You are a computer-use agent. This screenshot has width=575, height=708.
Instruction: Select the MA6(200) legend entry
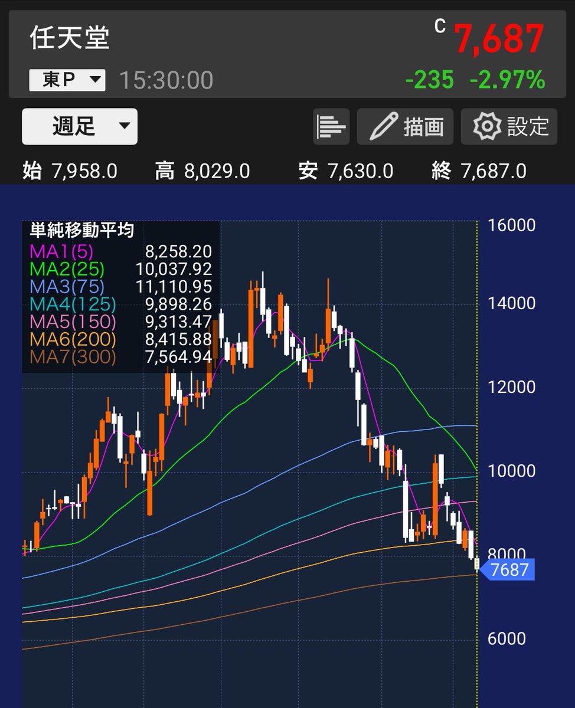[73, 340]
